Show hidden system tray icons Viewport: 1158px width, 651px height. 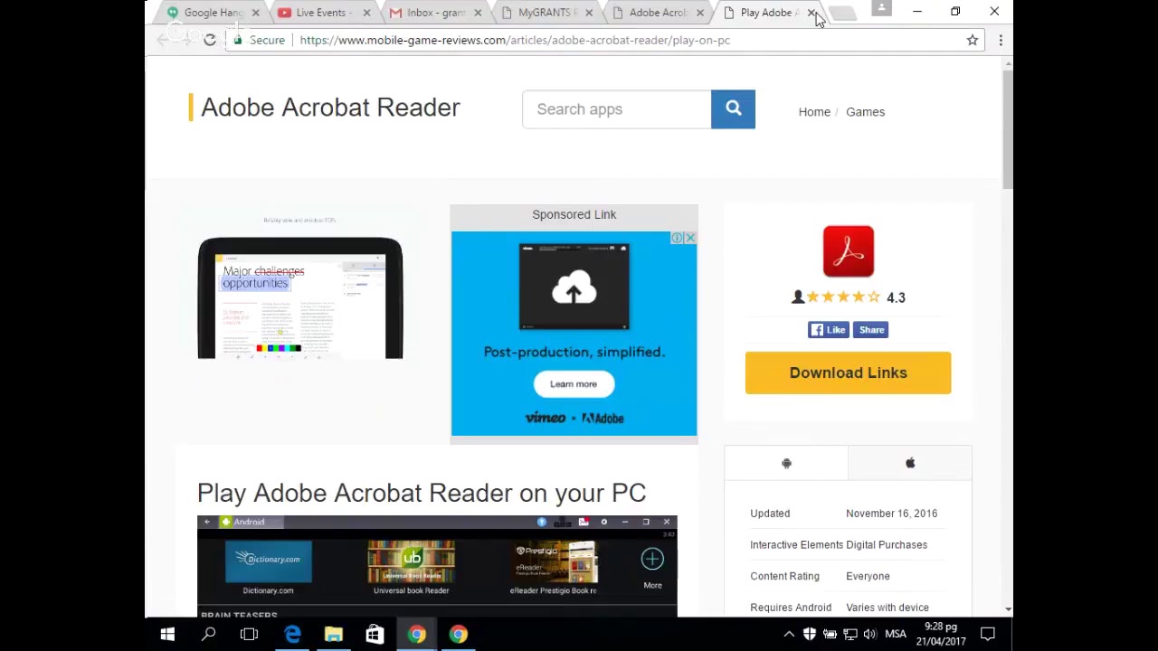789,635
